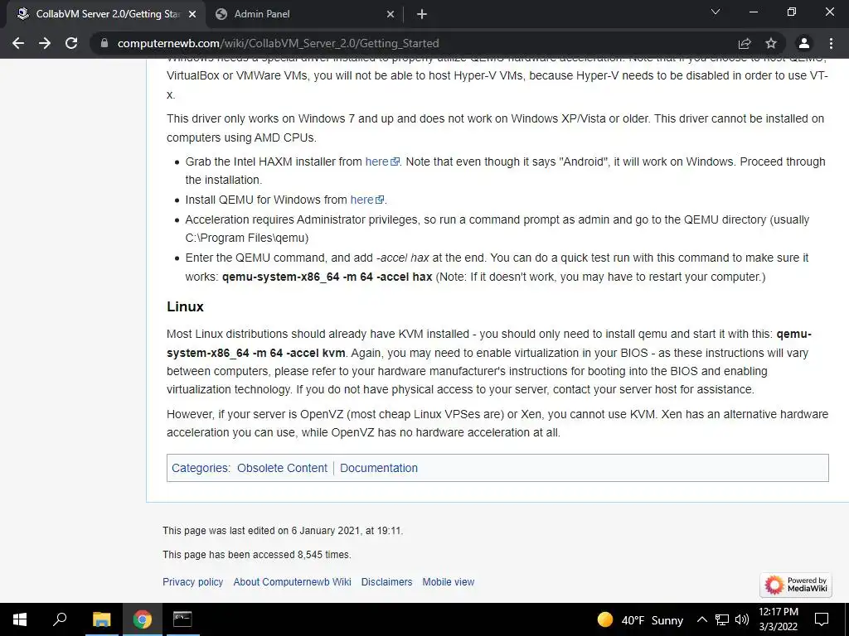Close the CollabVM Server tab
The image size is (849, 636).
[192, 15]
